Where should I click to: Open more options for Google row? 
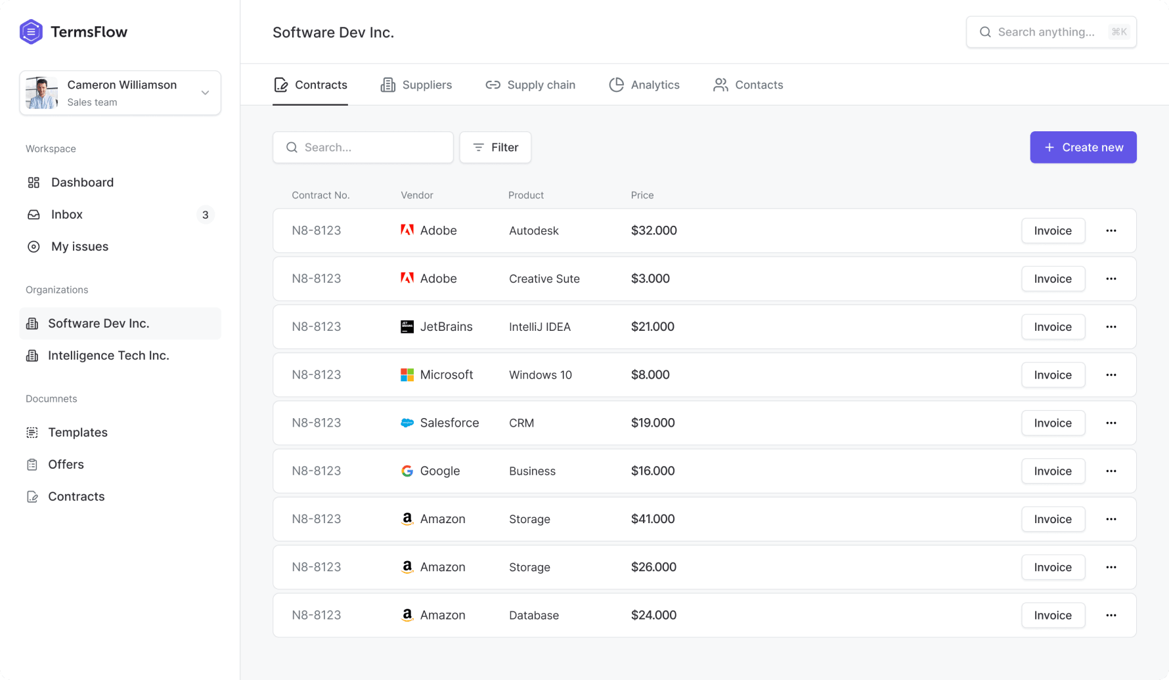(1111, 471)
